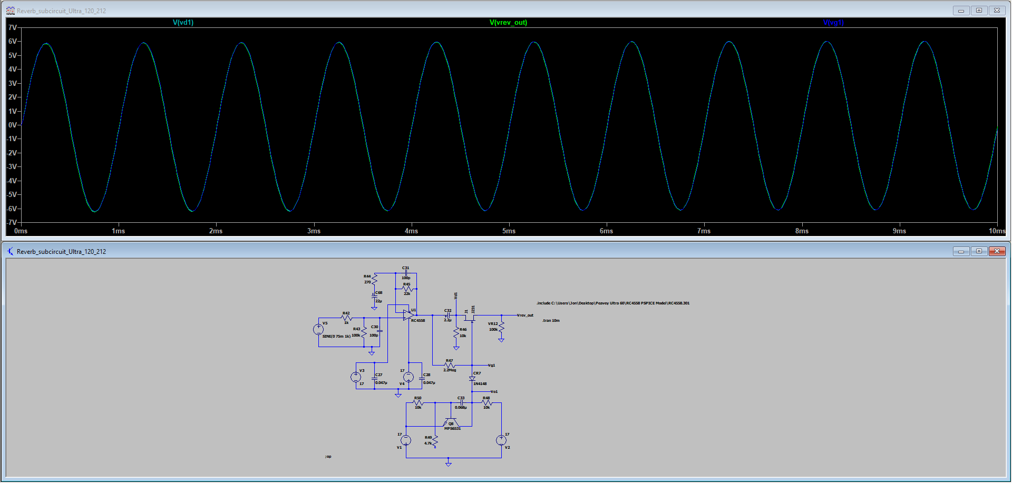Click the 7V label on vertical axis
Screen dimensions: 1012x483
tap(12, 27)
